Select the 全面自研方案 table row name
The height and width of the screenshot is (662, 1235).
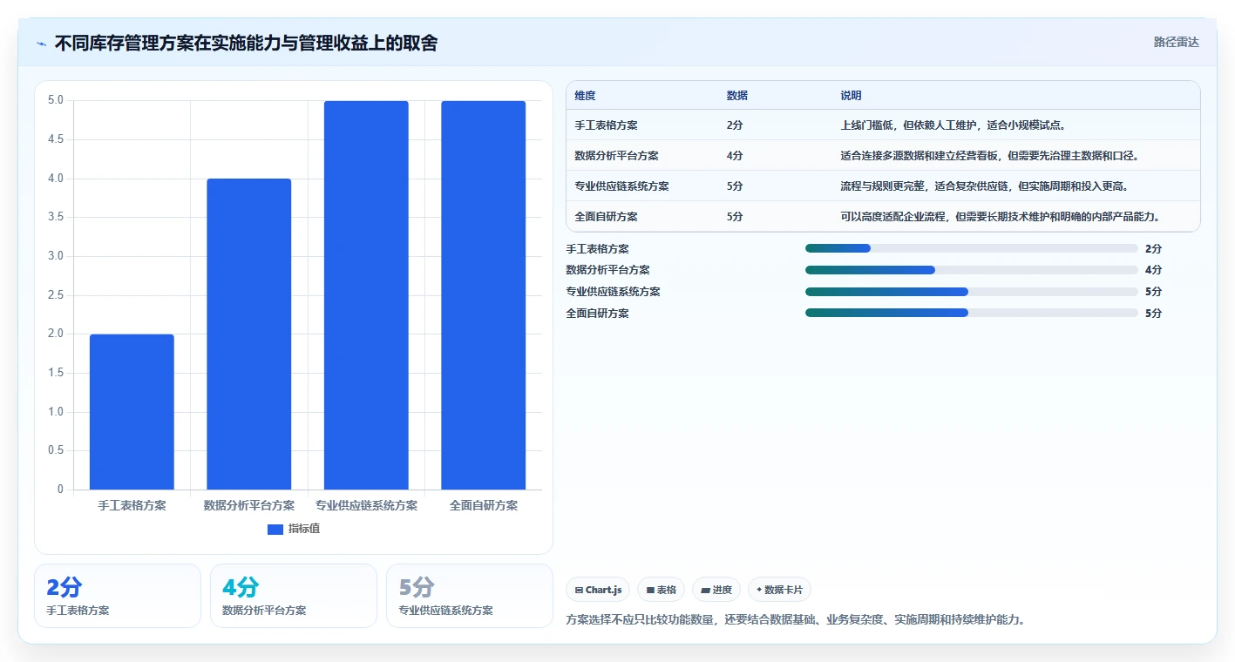pos(607,217)
